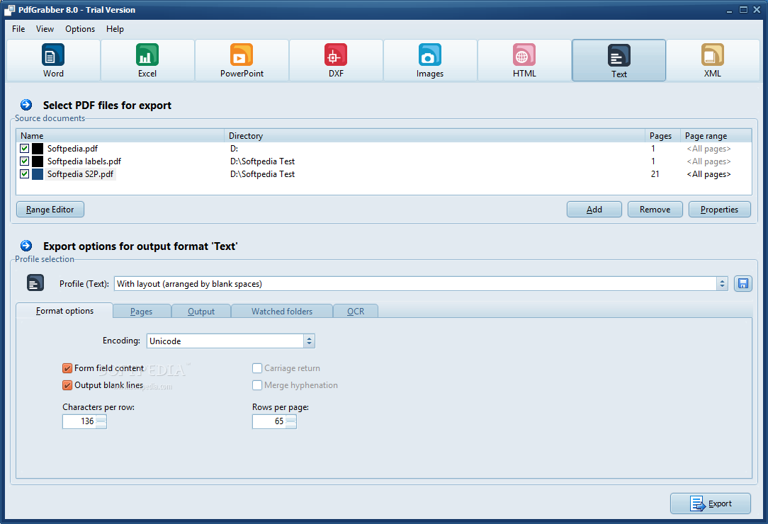This screenshot has width=768, height=524.
Task: Open page range dropdown for Softpedia.pdf
Action: click(x=708, y=149)
